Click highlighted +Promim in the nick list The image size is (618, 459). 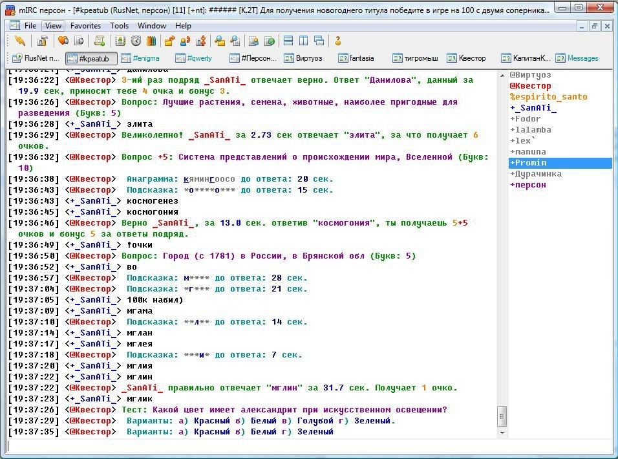point(560,163)
